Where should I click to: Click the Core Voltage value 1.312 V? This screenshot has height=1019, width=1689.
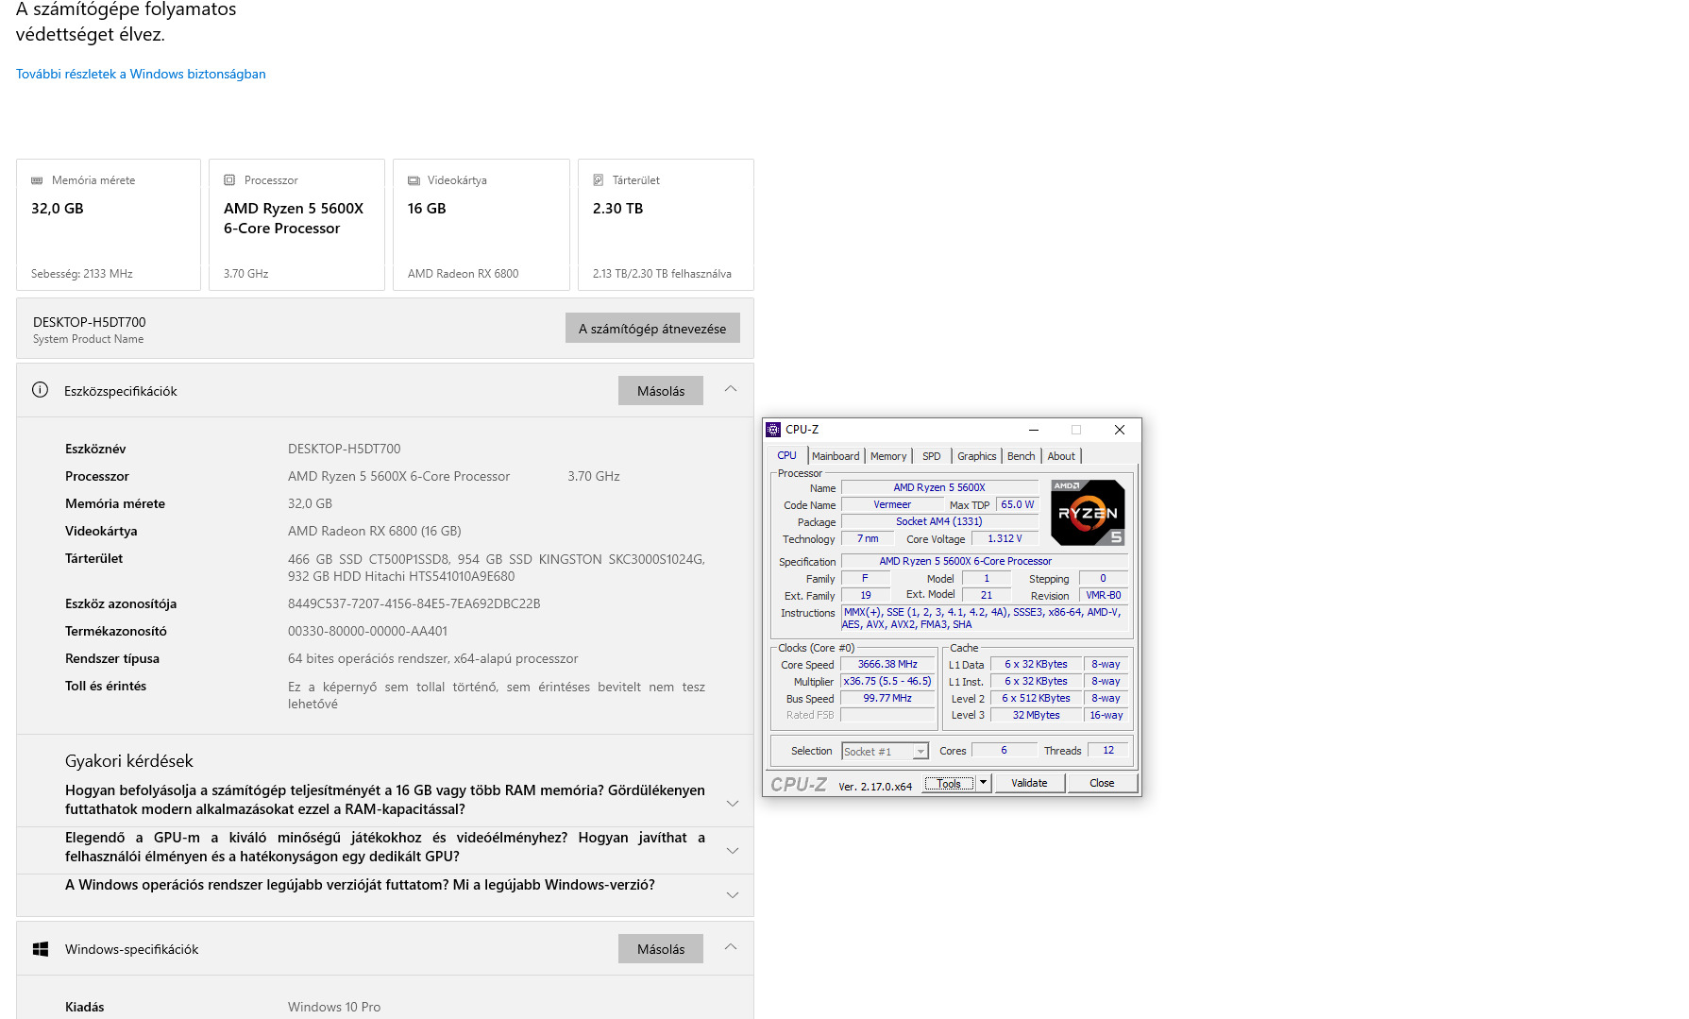coord(1005,538)
